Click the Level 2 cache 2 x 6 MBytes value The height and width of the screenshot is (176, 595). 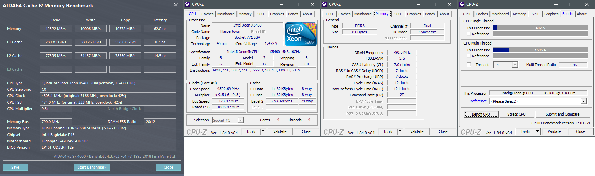[x=281, y=101]
